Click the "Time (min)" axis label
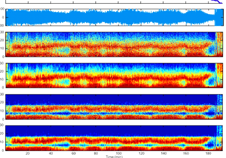 (114, 157)
